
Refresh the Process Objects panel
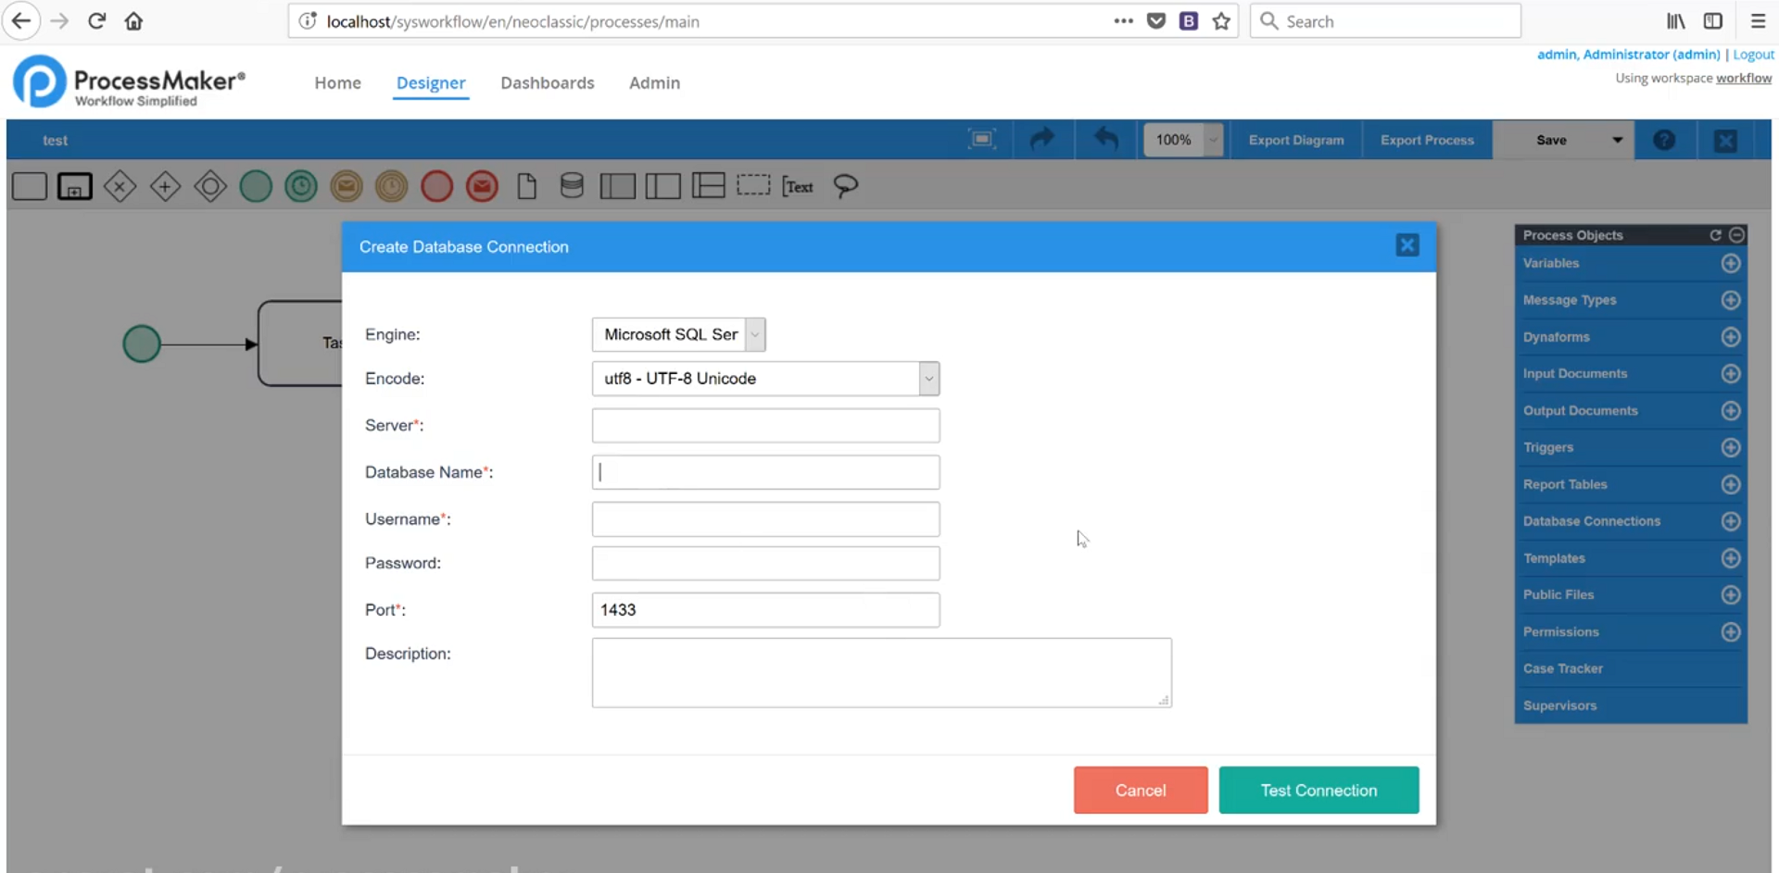1715,235
